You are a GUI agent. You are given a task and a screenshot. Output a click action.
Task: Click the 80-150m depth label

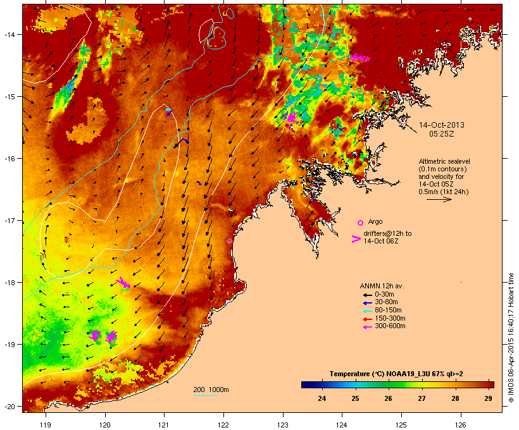pyautogui.click(x=388, y=310)
